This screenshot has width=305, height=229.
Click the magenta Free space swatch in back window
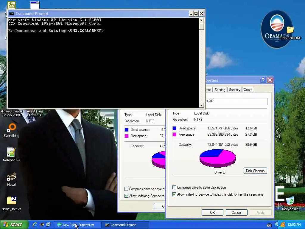[126, 136]
